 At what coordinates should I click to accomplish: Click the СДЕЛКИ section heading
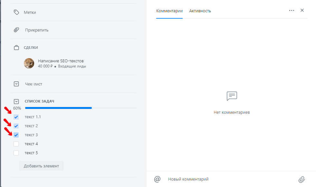pos(31,48)
